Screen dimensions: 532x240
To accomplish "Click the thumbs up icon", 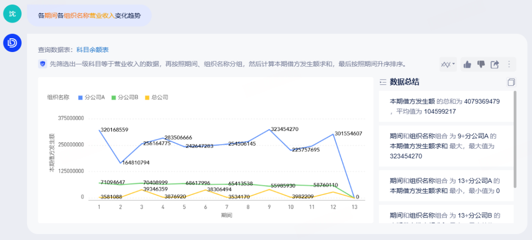I will [x=467, y=64].
